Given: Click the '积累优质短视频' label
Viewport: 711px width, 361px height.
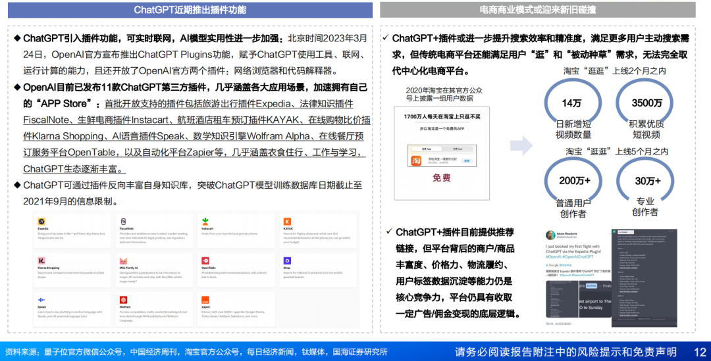Looking at the screenshot, I should pyautogui.click(x=646, y=129).
